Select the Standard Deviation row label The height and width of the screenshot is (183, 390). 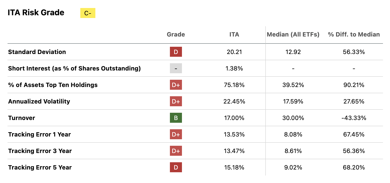37,52
